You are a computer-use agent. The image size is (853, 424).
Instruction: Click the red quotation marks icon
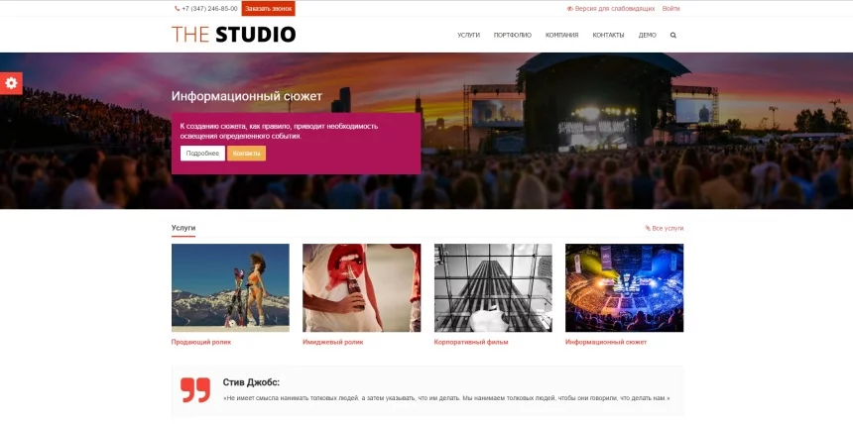coord(195,389)
